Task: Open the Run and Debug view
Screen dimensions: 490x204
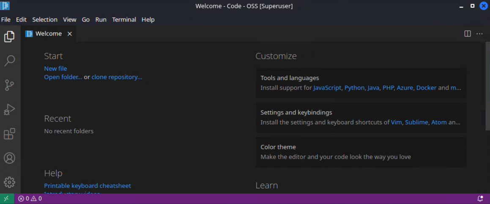Action: [x=9, y=110]
